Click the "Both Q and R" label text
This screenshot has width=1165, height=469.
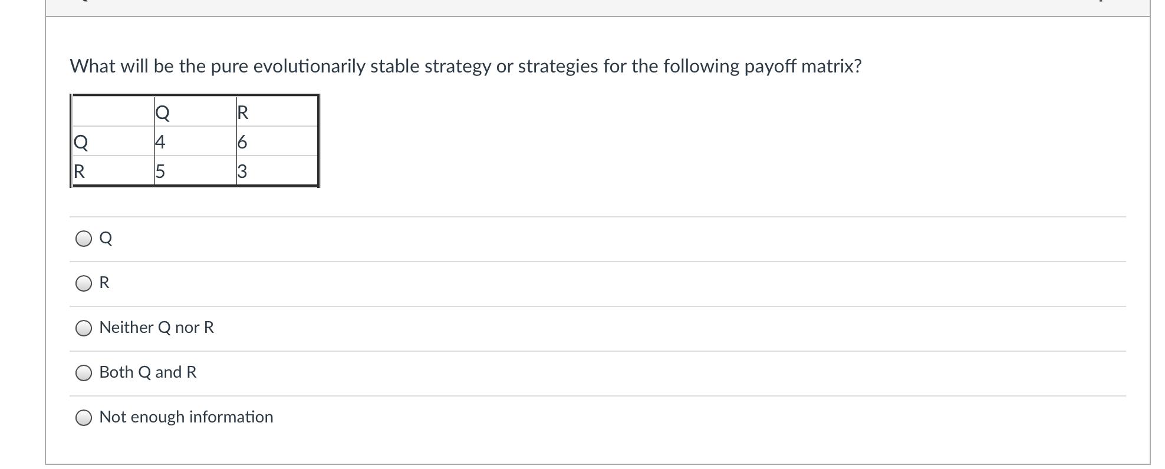tap(147, 372)
